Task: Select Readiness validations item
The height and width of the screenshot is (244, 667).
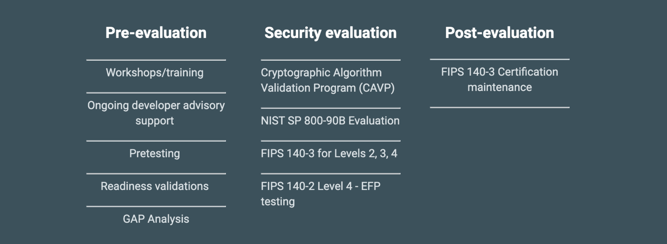Action: coord(155,186)
